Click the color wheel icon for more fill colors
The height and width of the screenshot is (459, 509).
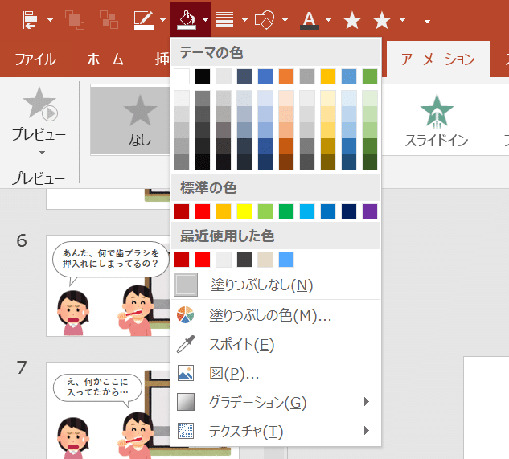tap(186, 315)
